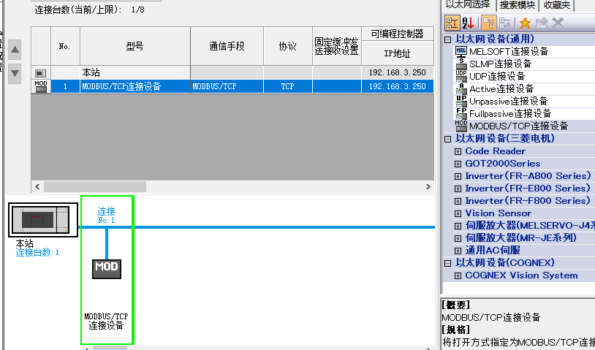Image resolution: width=595 pixels, height=350 pixels.
Task: Click the horizontal scrollbar under the table
Action: [219, 186]
